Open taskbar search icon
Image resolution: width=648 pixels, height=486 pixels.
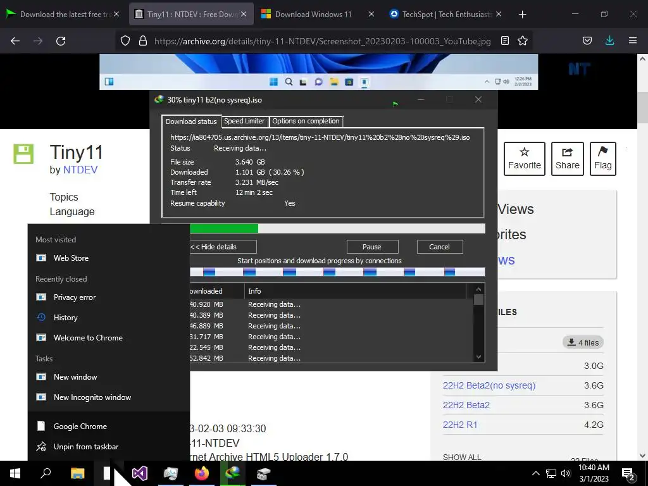(x=46, y=473)
